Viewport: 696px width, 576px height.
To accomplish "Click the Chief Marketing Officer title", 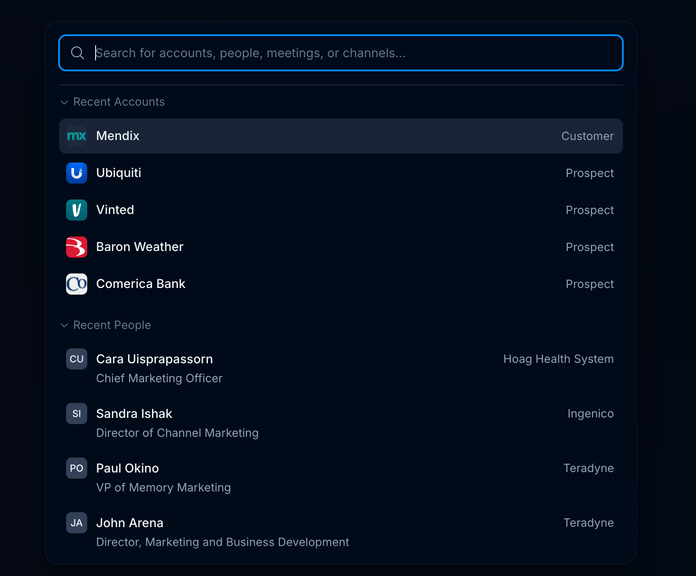I will point(159,379).
